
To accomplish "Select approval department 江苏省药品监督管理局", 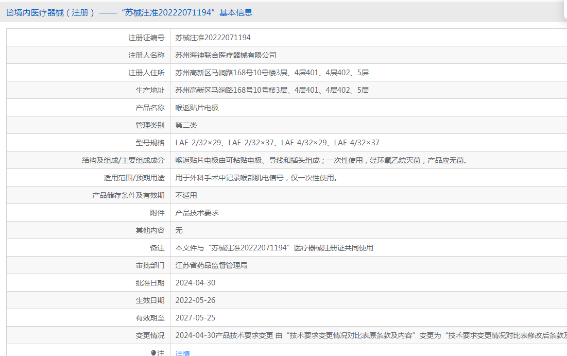I will [x=211, y=265].
